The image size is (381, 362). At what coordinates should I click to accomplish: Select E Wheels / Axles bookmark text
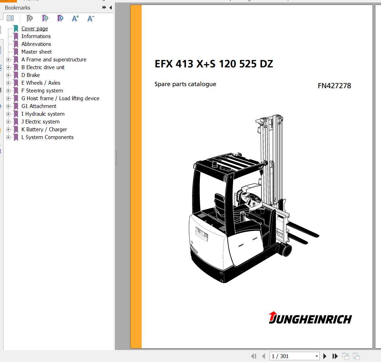(x=41, y=83)
